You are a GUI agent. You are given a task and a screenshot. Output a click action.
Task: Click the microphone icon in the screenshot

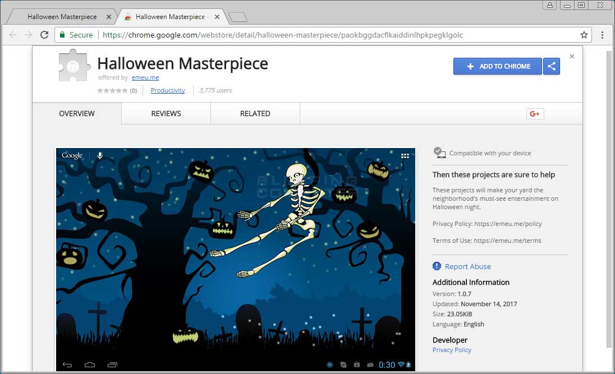[x=100, y=156]
